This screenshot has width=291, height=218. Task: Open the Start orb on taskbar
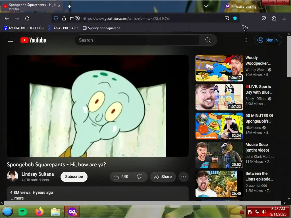pyautogui.click(x=7, y=211)
